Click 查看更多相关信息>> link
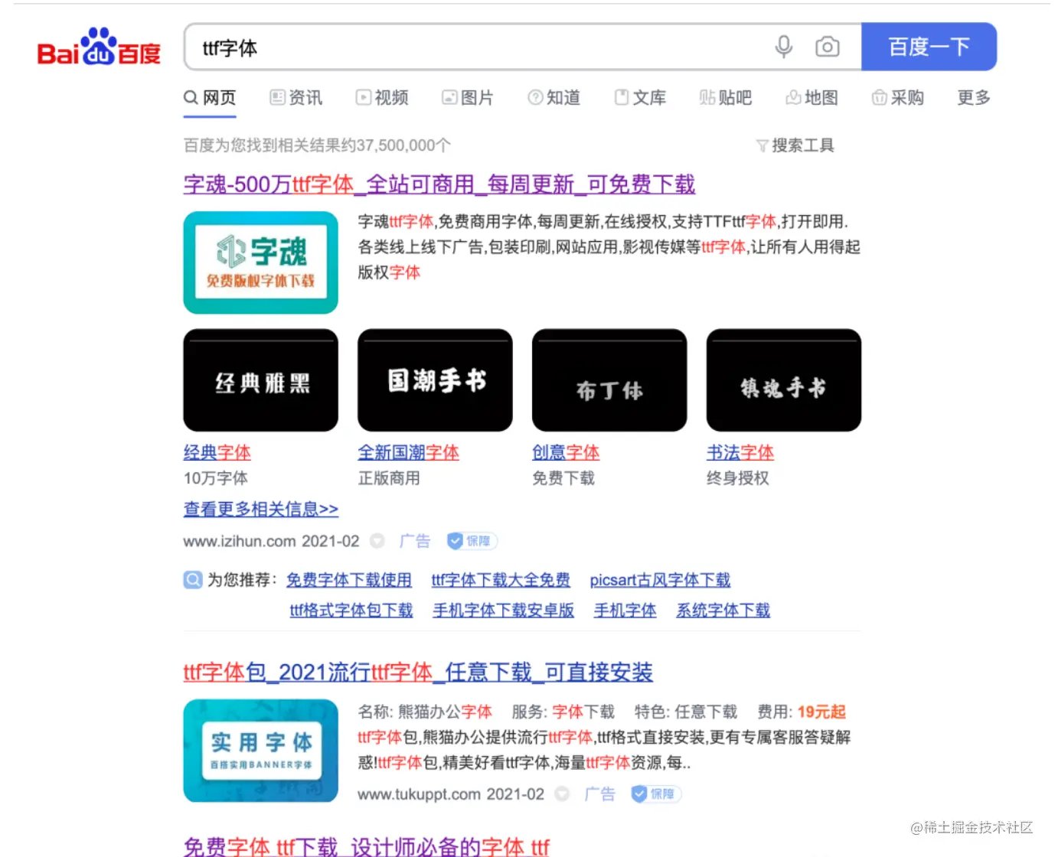This screenshot has width=1055, height=857. click(261, 510)
